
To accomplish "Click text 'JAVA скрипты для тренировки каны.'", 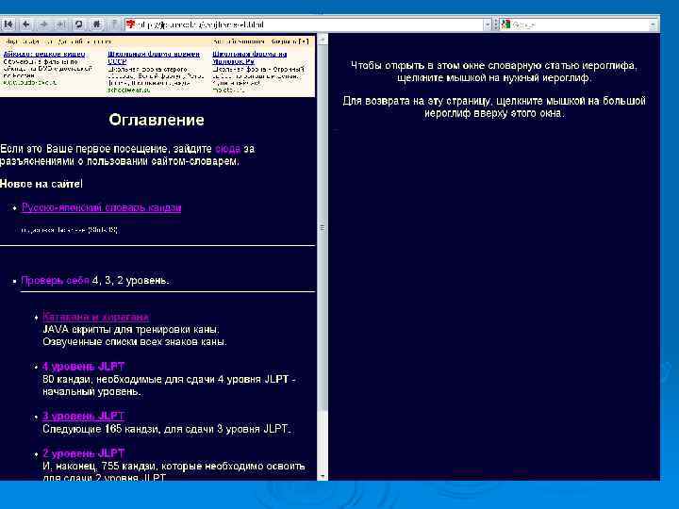I will [131, 329].
